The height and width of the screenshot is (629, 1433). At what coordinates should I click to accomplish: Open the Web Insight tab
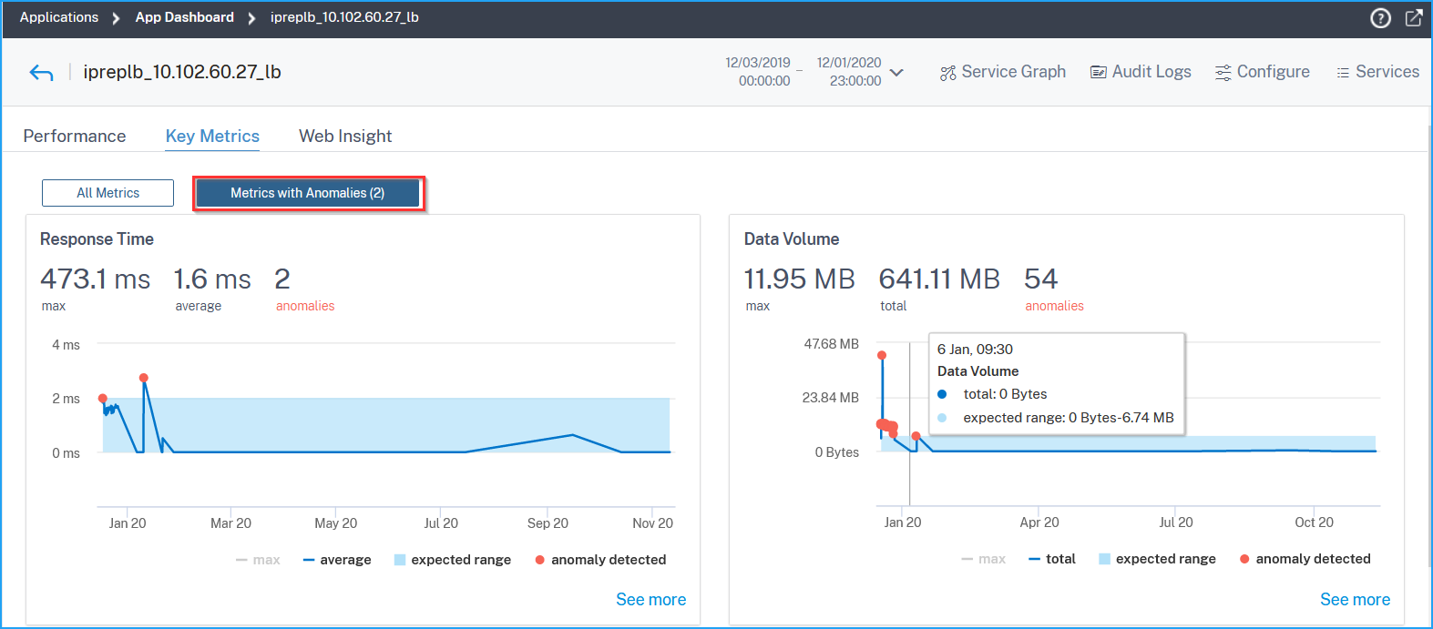point(345,136)
